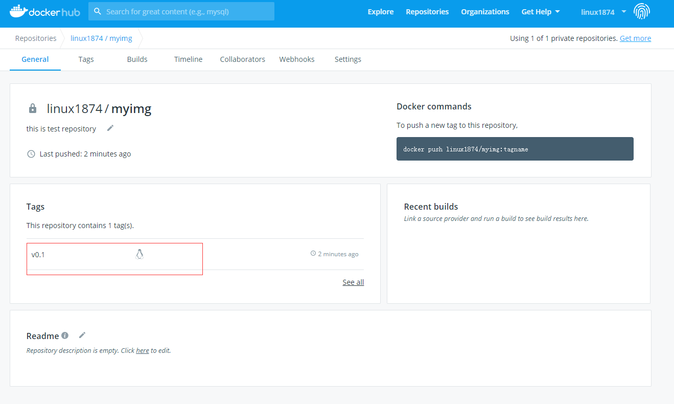Open the Collaborators tab

point(242,59)
